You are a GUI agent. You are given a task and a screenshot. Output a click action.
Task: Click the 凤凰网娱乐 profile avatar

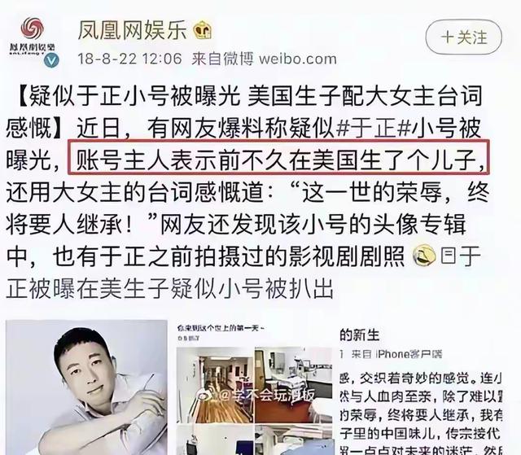coord(33,37)
